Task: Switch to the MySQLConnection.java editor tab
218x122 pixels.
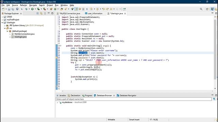Action: click(68, 14)
